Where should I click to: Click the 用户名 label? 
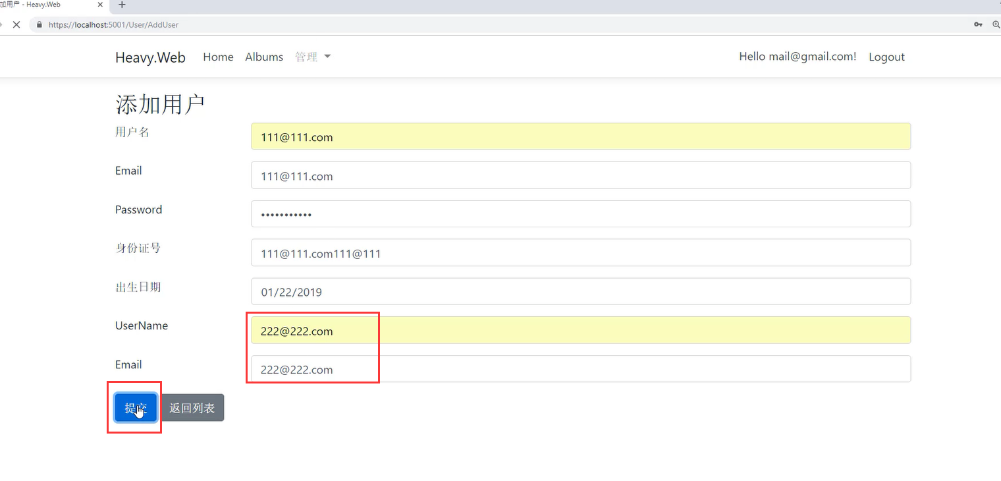click(x=132, y=132)
